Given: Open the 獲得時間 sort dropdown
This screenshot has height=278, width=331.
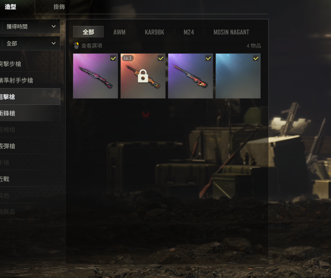Looking at the screenshot, I should 30,26.
